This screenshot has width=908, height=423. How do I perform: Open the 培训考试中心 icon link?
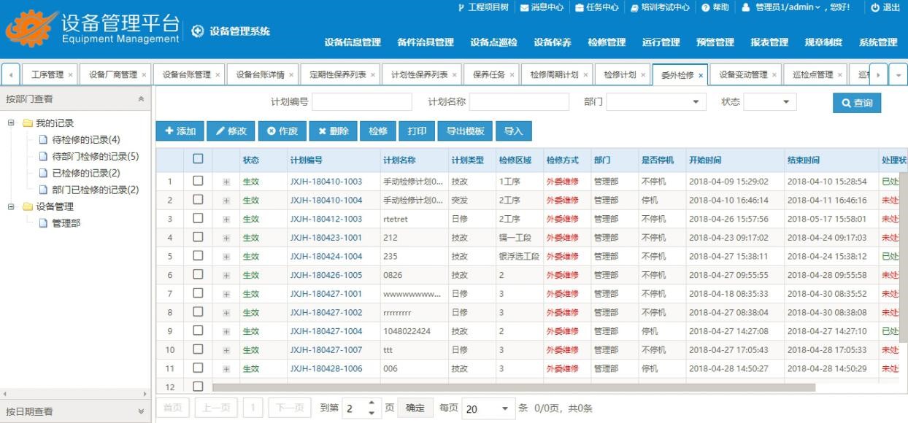pyautogui.click(x=634, y=7)
